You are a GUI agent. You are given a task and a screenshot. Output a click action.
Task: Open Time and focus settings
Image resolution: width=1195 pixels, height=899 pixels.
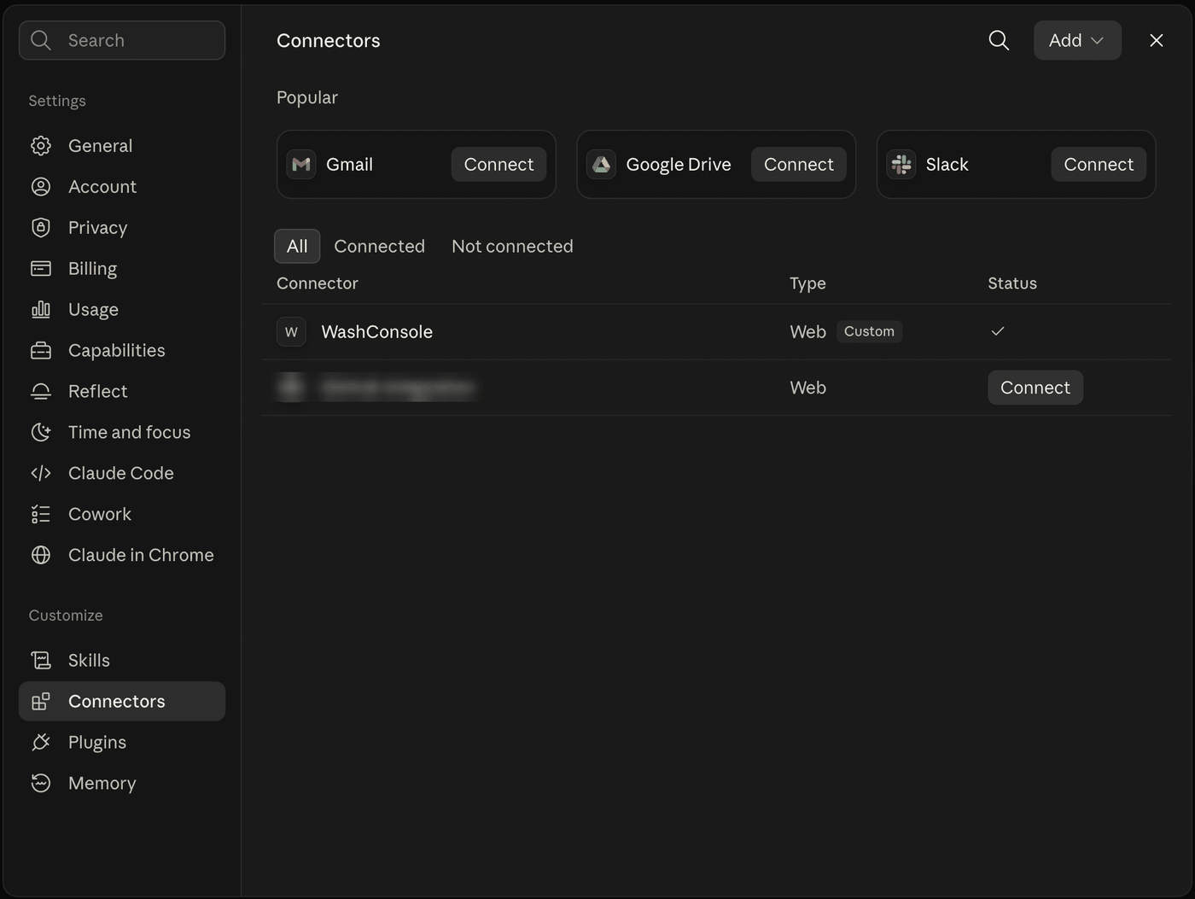tap(122, 433)
